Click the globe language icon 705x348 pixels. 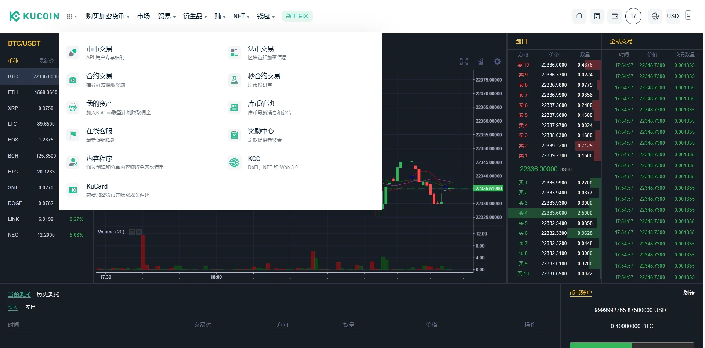coord(655,16)
